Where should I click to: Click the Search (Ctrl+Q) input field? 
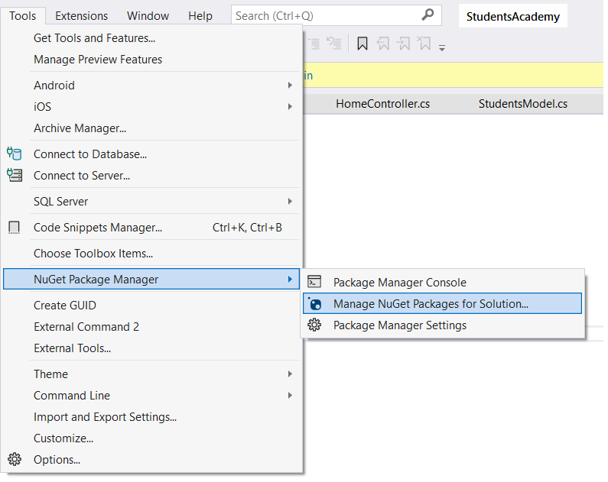(337, 15)
